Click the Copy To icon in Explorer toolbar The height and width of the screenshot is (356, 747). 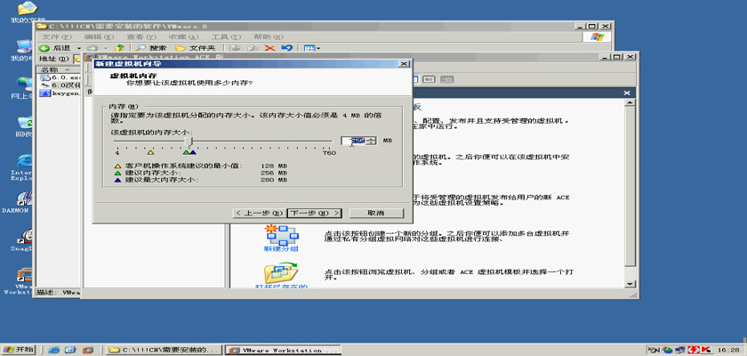[253, 48]
